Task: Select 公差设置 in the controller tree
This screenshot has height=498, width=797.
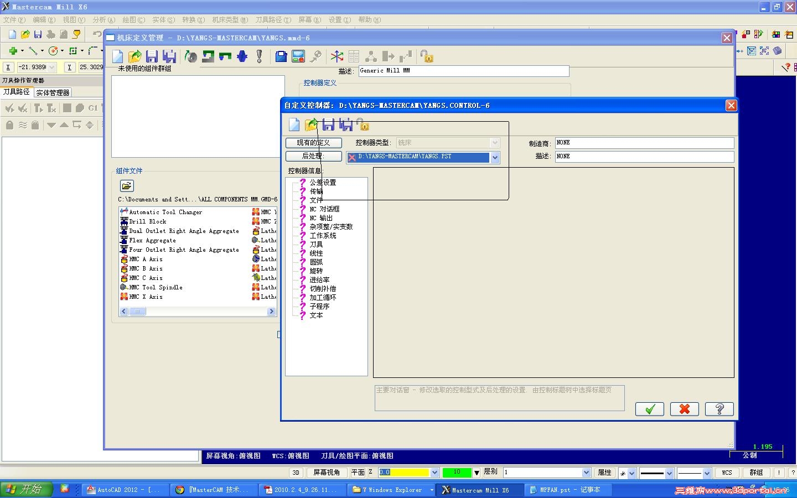Action: tap(323, 183)
